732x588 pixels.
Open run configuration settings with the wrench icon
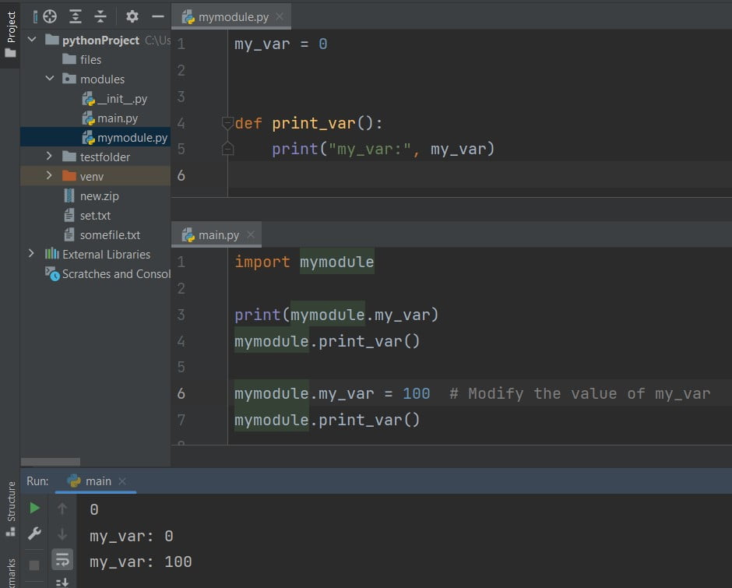(34, 534)
